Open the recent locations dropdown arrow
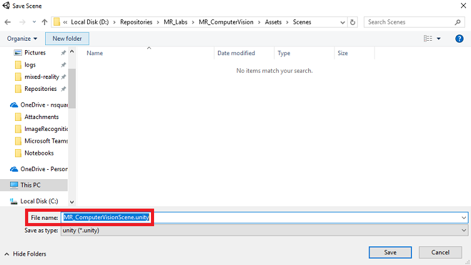Viewport: 471px width, 265px height. coord(34,22)
